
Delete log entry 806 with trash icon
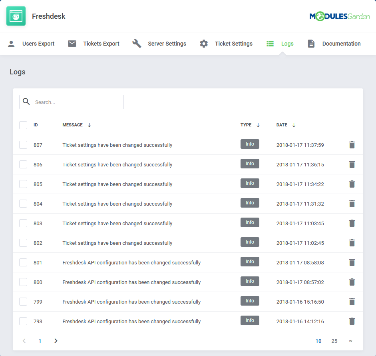point(352,164)
